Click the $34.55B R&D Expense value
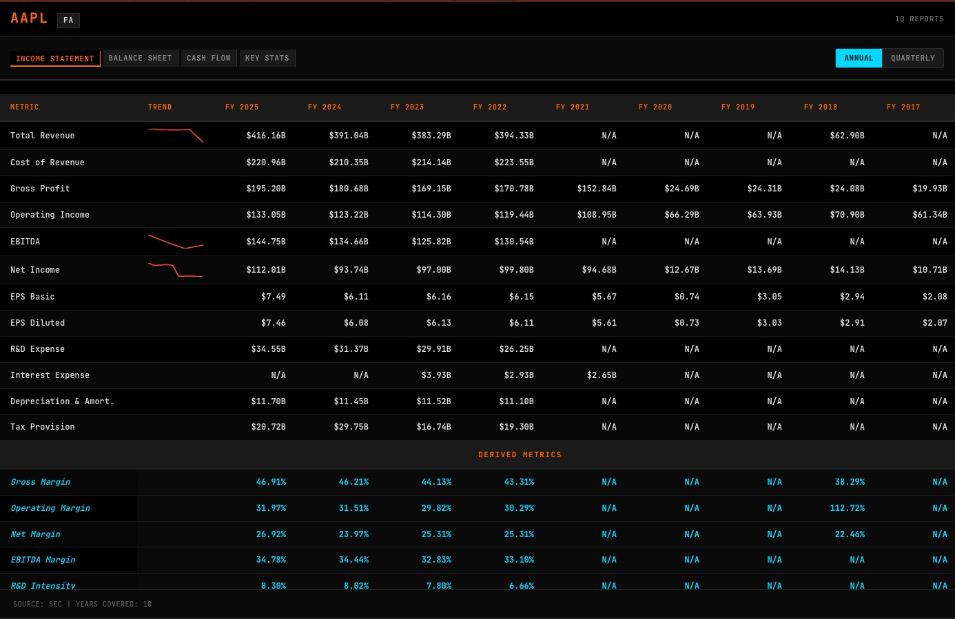The image size is (955, 619). 269,349
